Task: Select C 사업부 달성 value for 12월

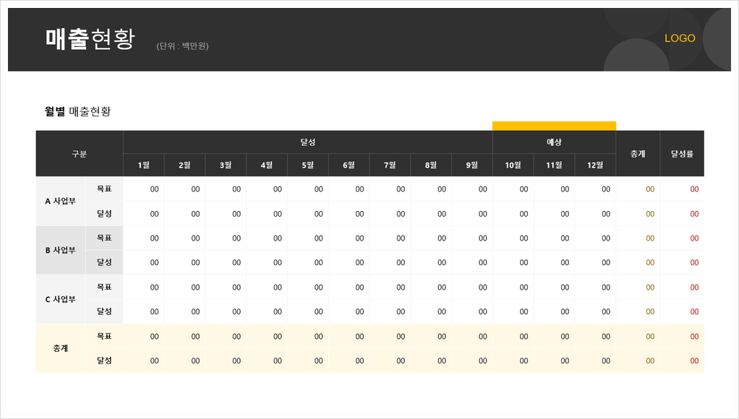Action: [606, 311]
